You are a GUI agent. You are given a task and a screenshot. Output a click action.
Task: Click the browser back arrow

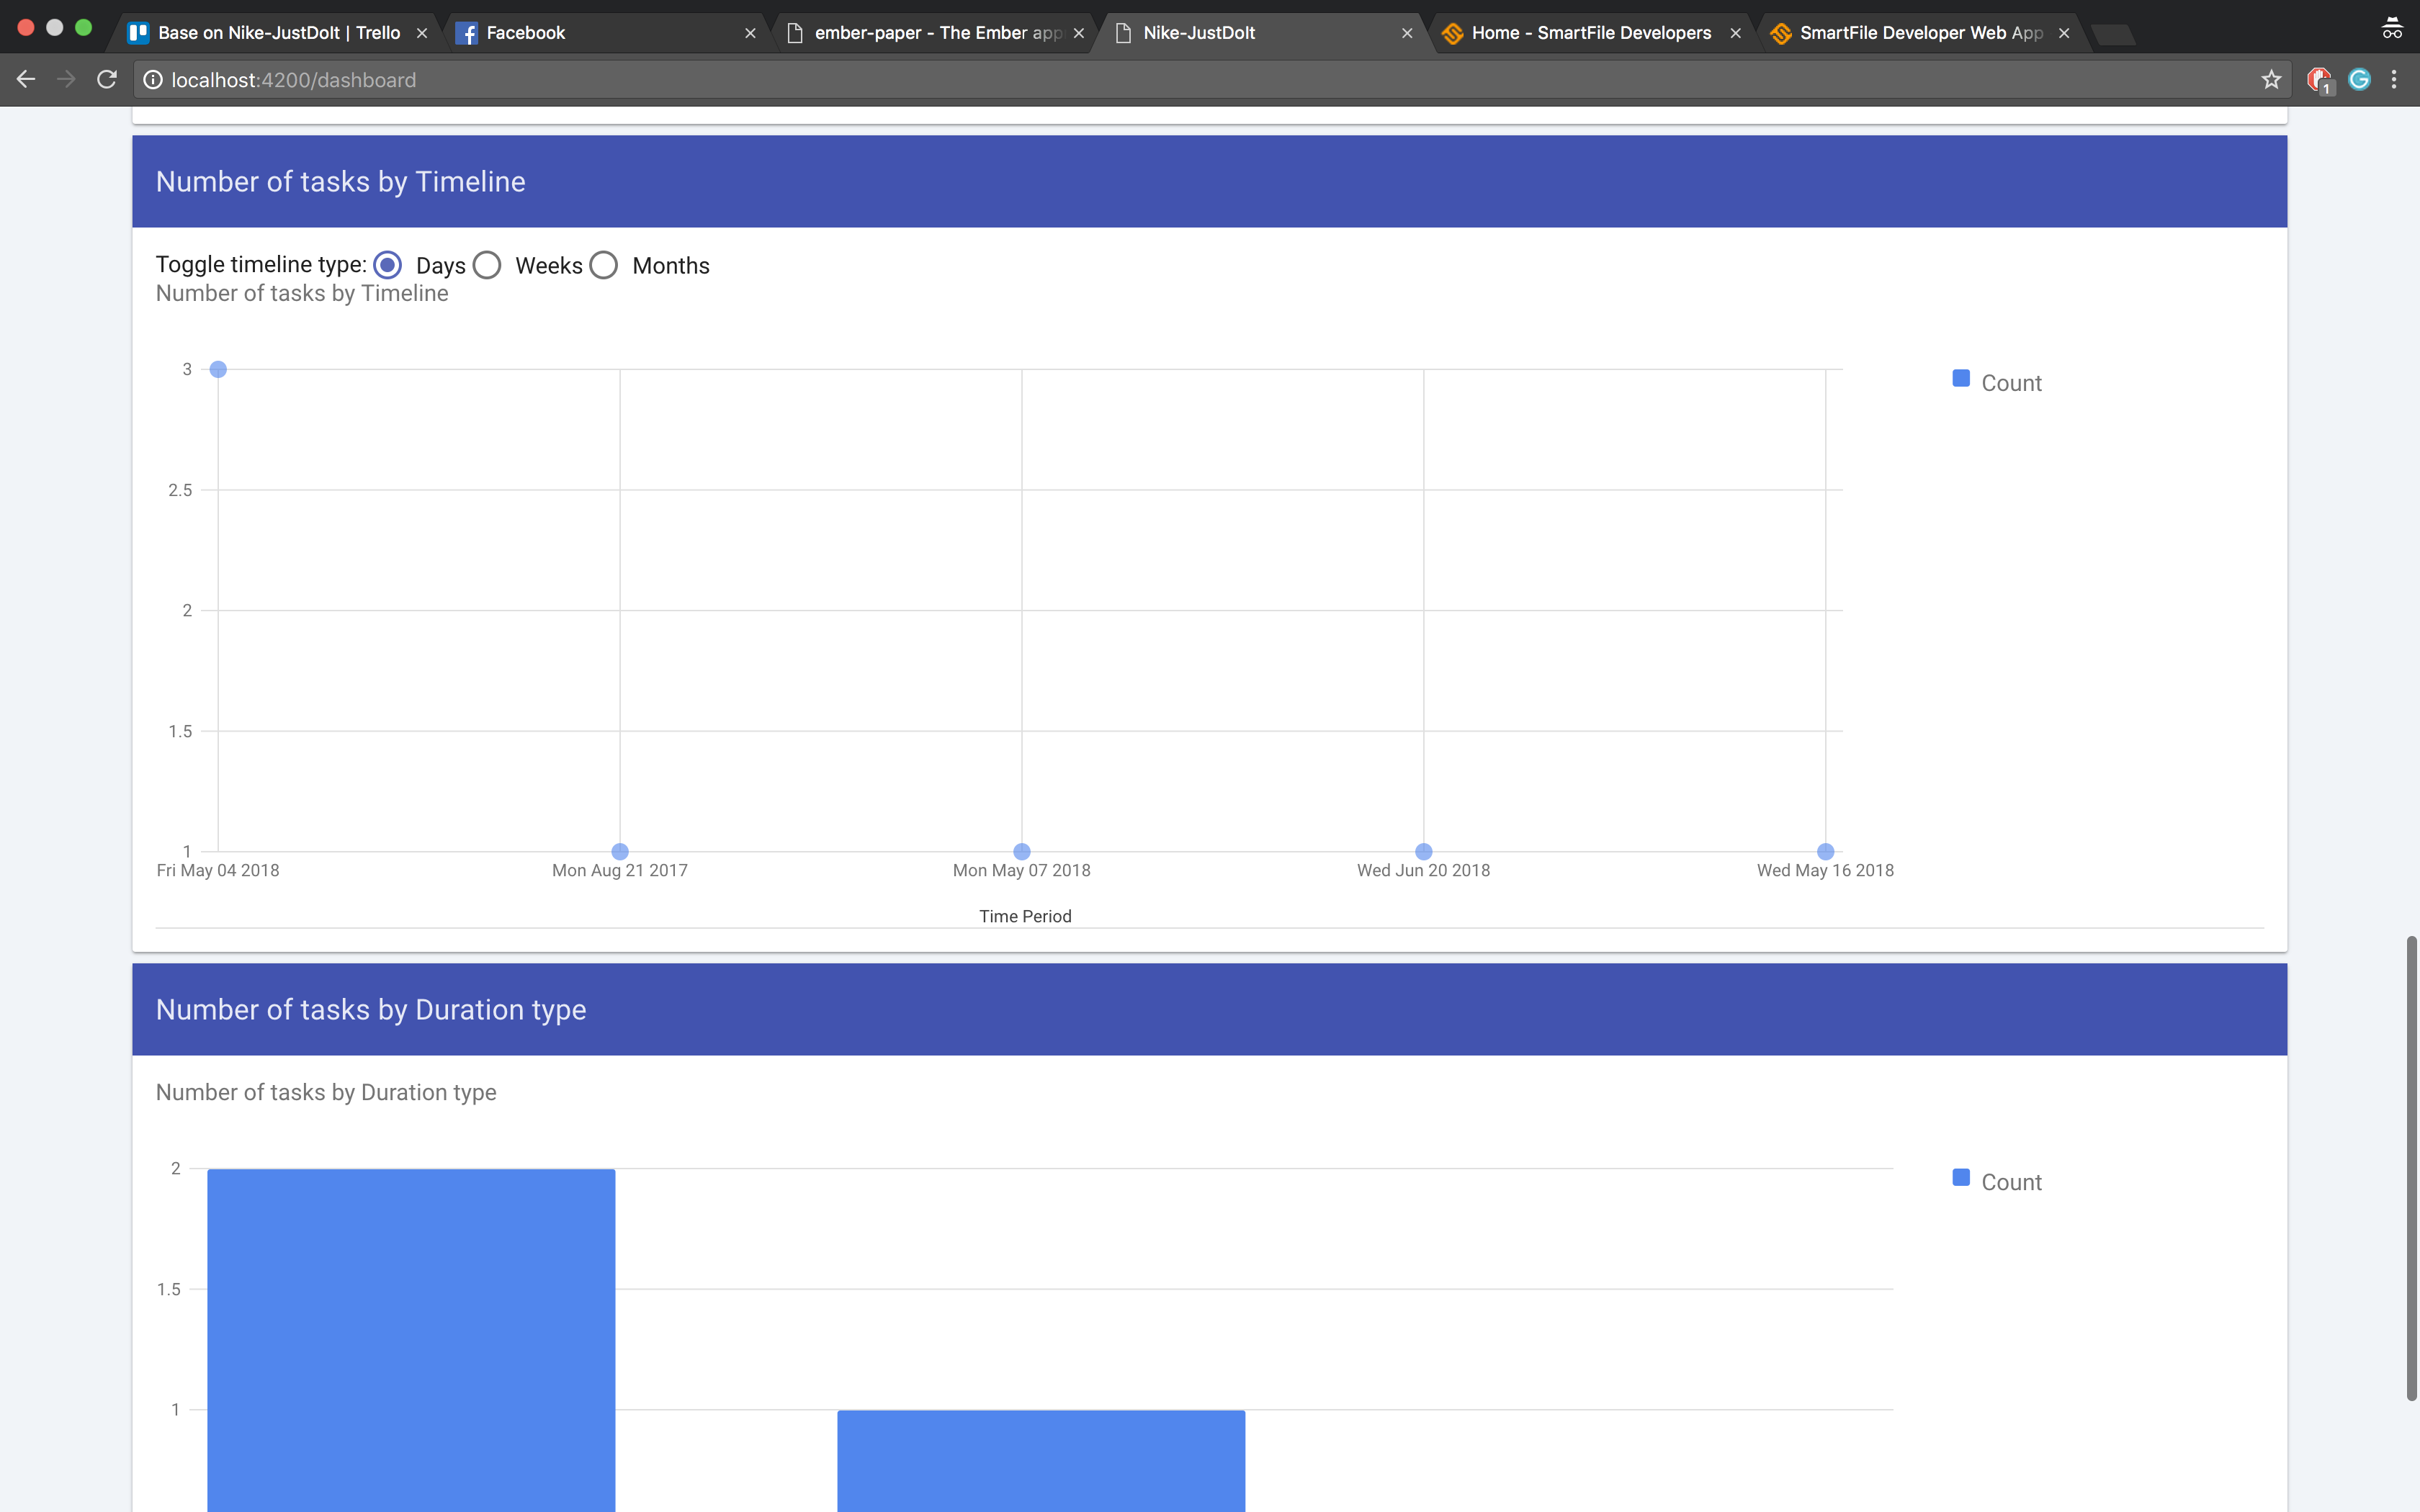[x=26, y=80]
